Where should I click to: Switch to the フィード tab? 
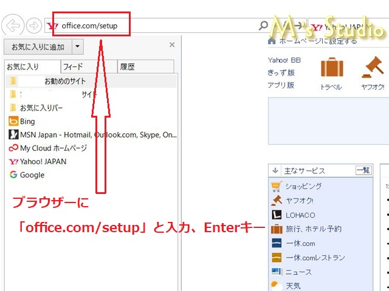89,67
